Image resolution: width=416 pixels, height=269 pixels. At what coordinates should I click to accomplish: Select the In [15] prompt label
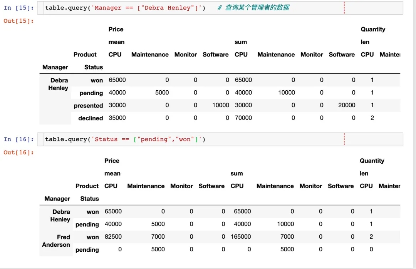18,8
